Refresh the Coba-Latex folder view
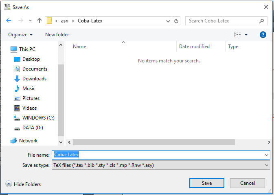 tap(176, 21)
